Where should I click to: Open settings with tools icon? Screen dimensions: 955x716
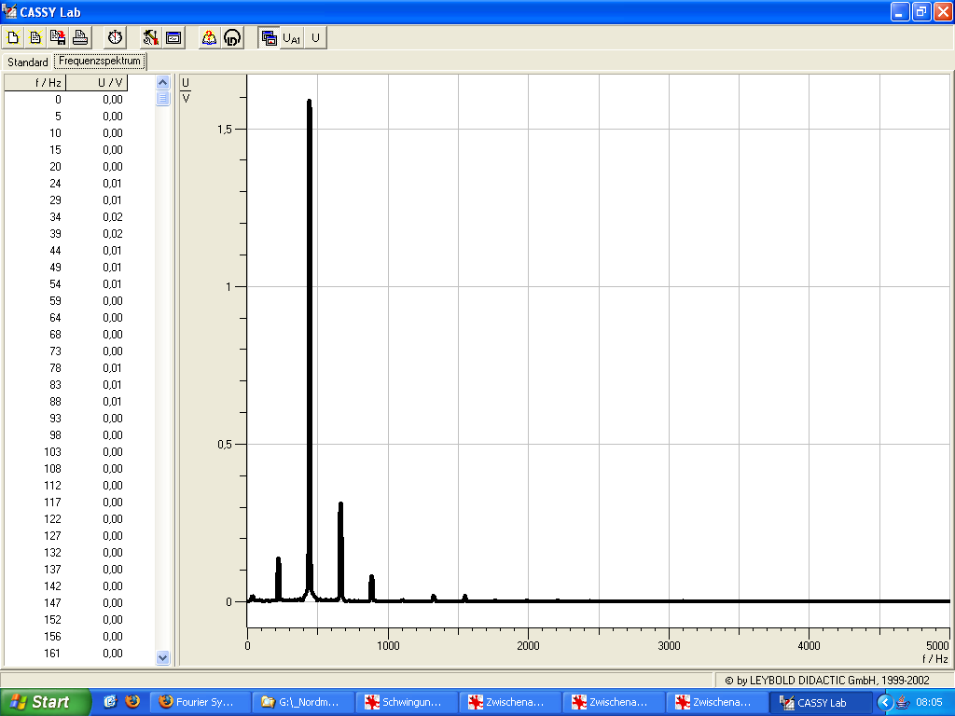(x=150, y=38)
